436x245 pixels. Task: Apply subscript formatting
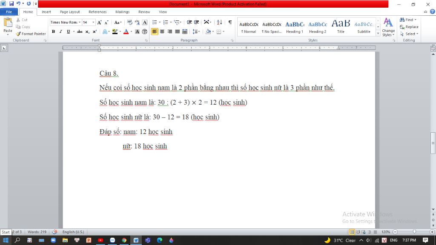click(x=87, y=31)
